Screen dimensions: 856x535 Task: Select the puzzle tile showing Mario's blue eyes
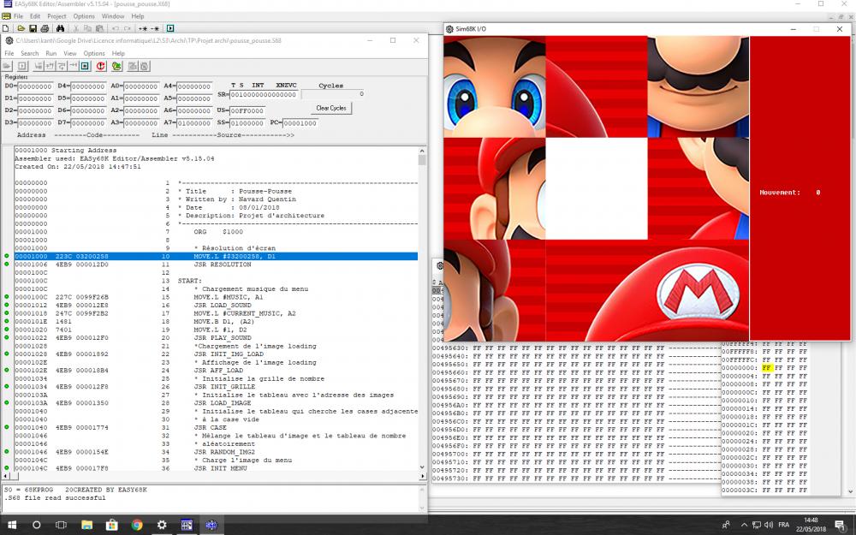point(495,86)
